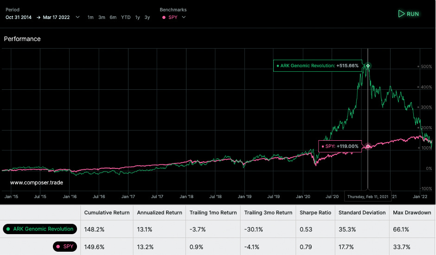This screenshot has width=436, height=255.
Task: Click the Sharpe Ratio column header
Action: tap(315, 212)
